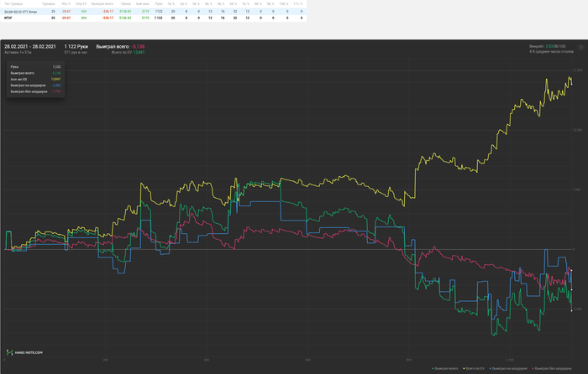The height and width of the screenshot is (374, 588).
Task: Click the -5,138 total won value in header
Action: click(138, 46)
